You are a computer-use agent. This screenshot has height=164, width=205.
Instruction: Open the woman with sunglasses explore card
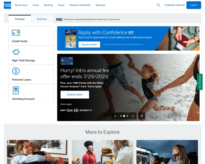167,152
